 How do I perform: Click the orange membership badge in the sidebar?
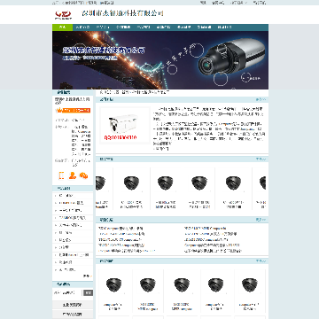click(x=73, y=111)
